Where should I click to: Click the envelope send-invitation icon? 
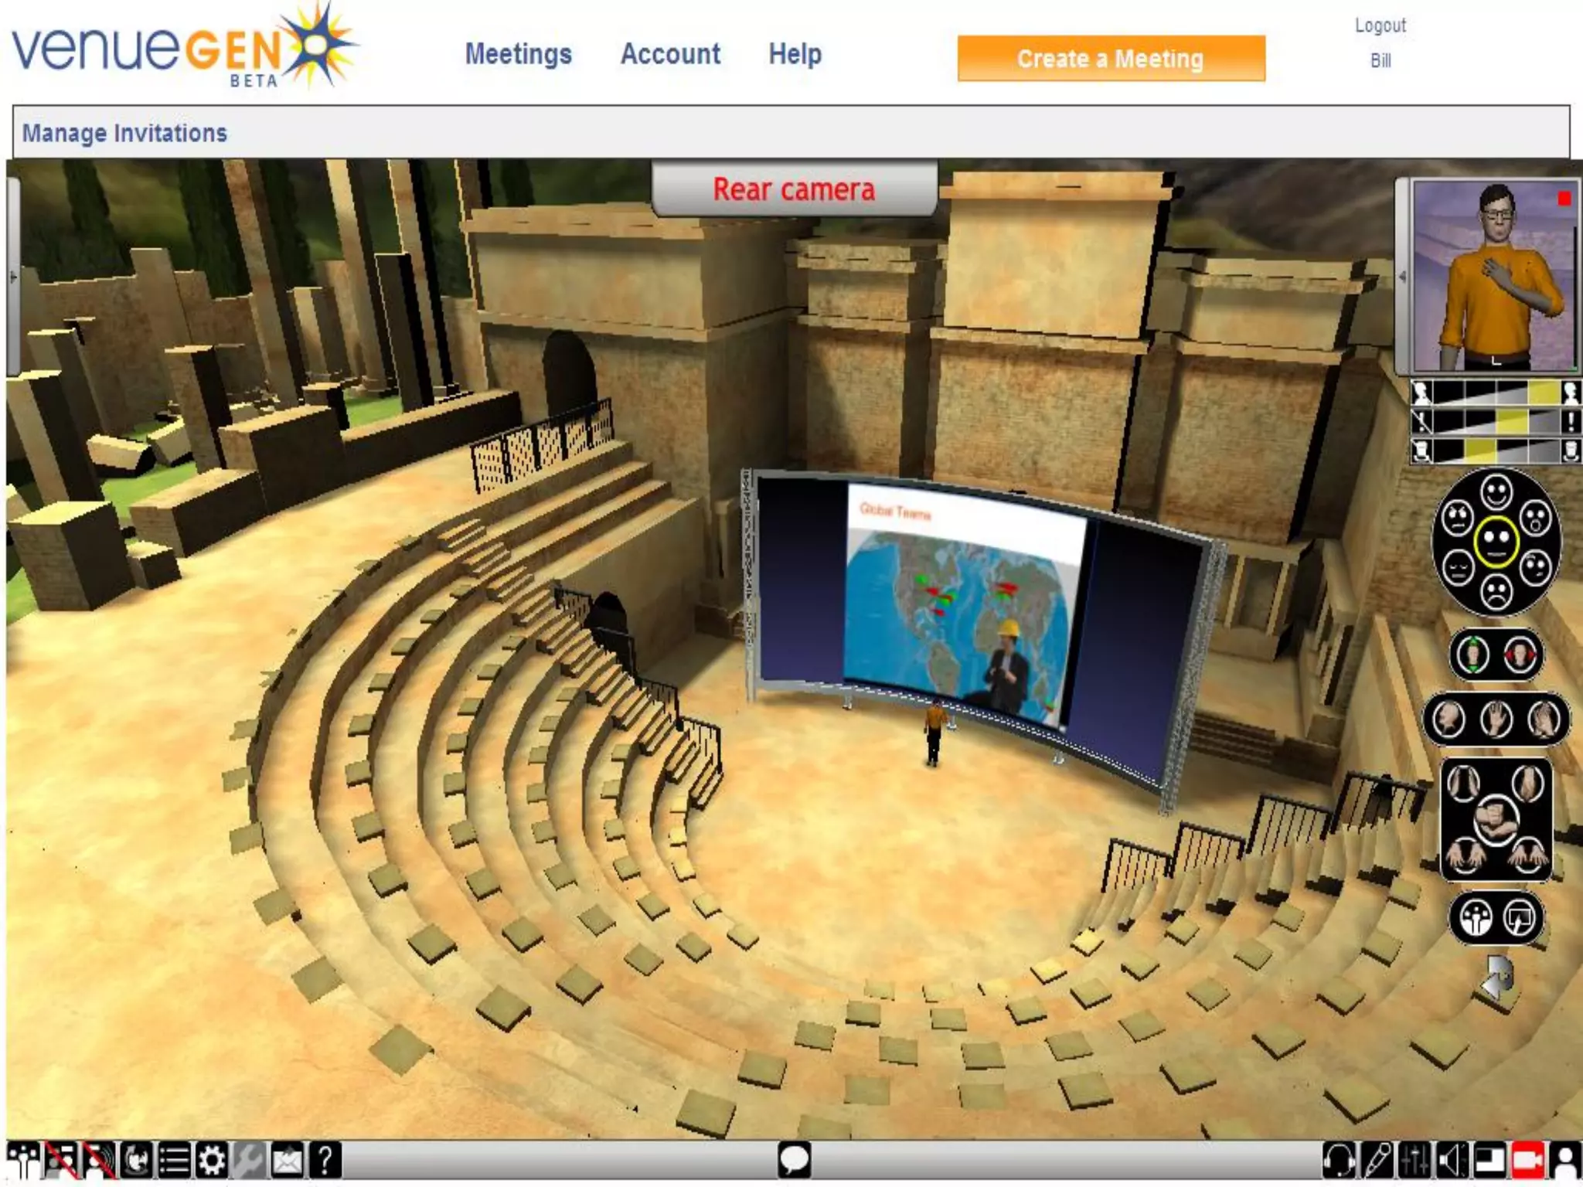coord(287,1161)
